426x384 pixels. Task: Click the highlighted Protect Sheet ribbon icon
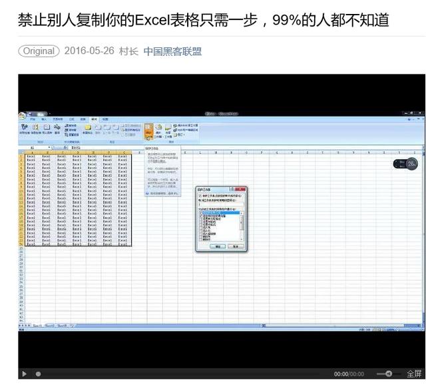click(x=148, y=129)
